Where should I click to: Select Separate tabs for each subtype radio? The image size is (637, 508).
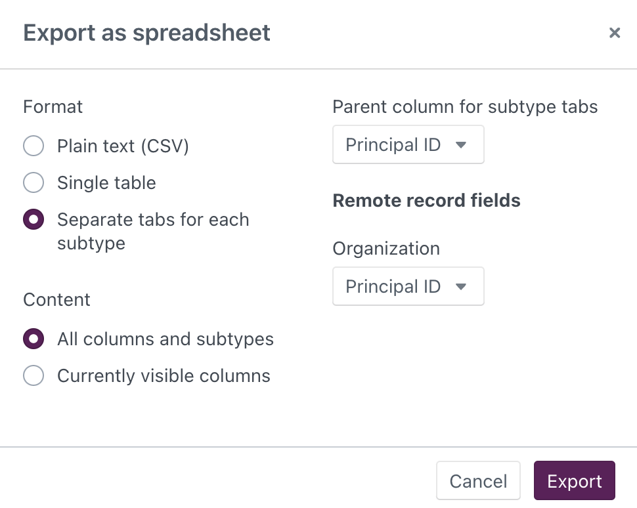(x=33, y=219)
